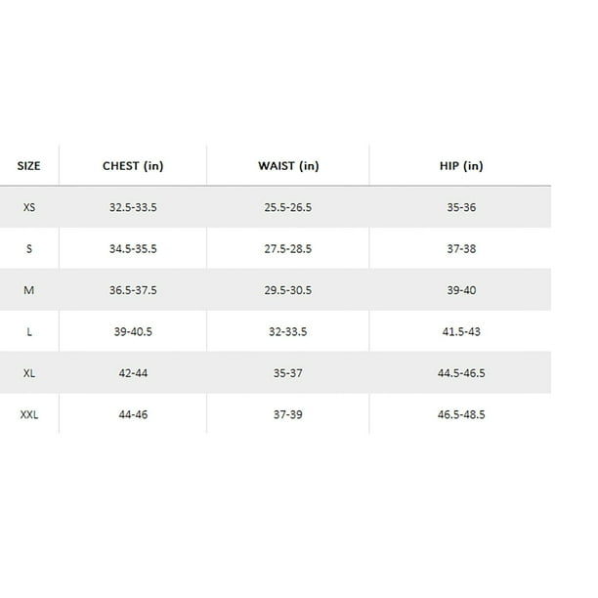This screenshot has height=598, width=598.
Task: Select the XXL size row label
Action: point(29,415)
